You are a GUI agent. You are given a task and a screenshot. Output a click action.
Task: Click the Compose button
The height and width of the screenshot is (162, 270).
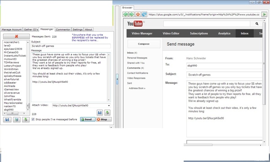pyautogui.click(x=144, y=44)
